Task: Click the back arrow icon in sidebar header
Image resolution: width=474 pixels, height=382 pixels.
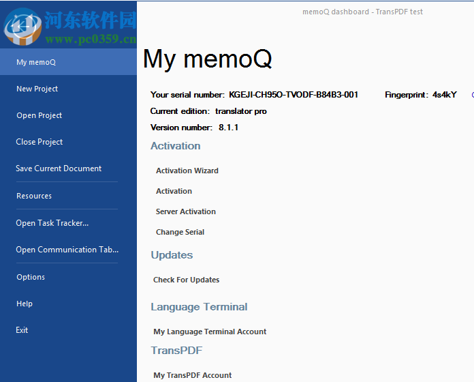Action: tap(22, 27)
